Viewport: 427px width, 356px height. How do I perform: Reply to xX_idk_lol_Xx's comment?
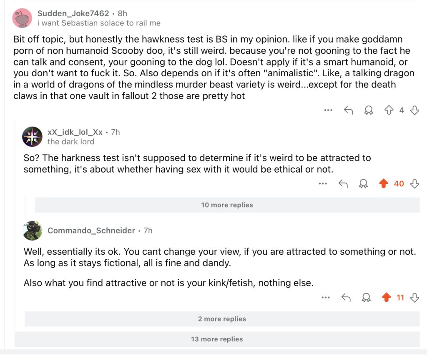coord(343,184)
